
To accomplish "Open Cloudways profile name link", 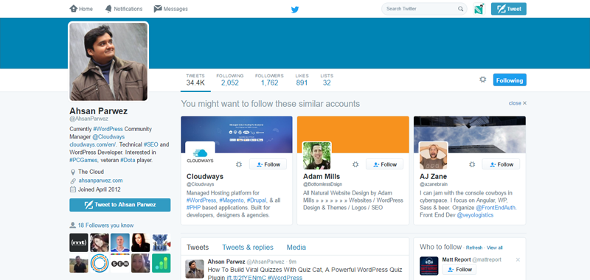I will 205,176.
